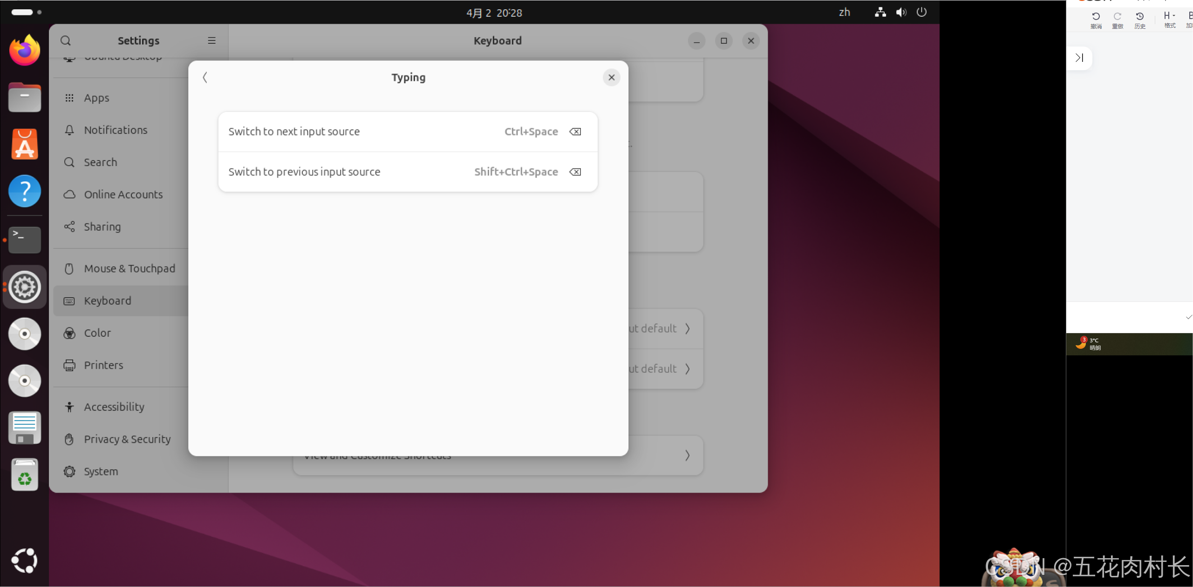Open the Settings search icon
The width and height of the screenshot is (1193, 587).
(66, 40)
